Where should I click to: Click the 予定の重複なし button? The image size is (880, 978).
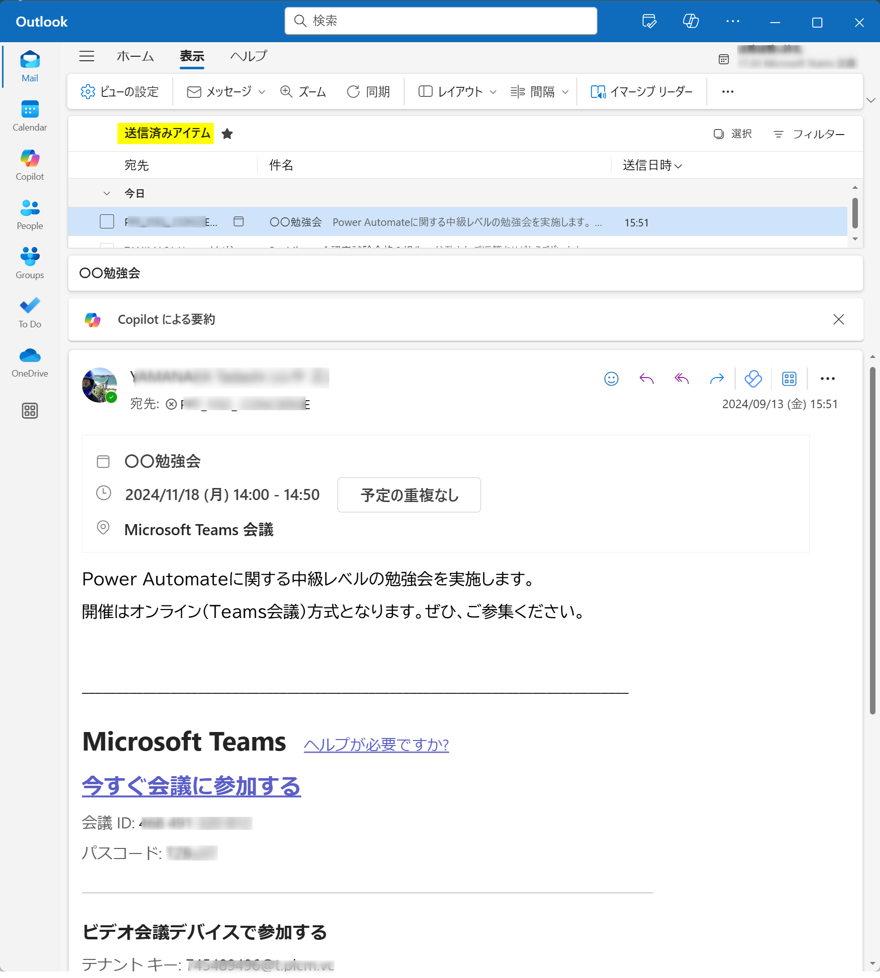coord(409,495)
